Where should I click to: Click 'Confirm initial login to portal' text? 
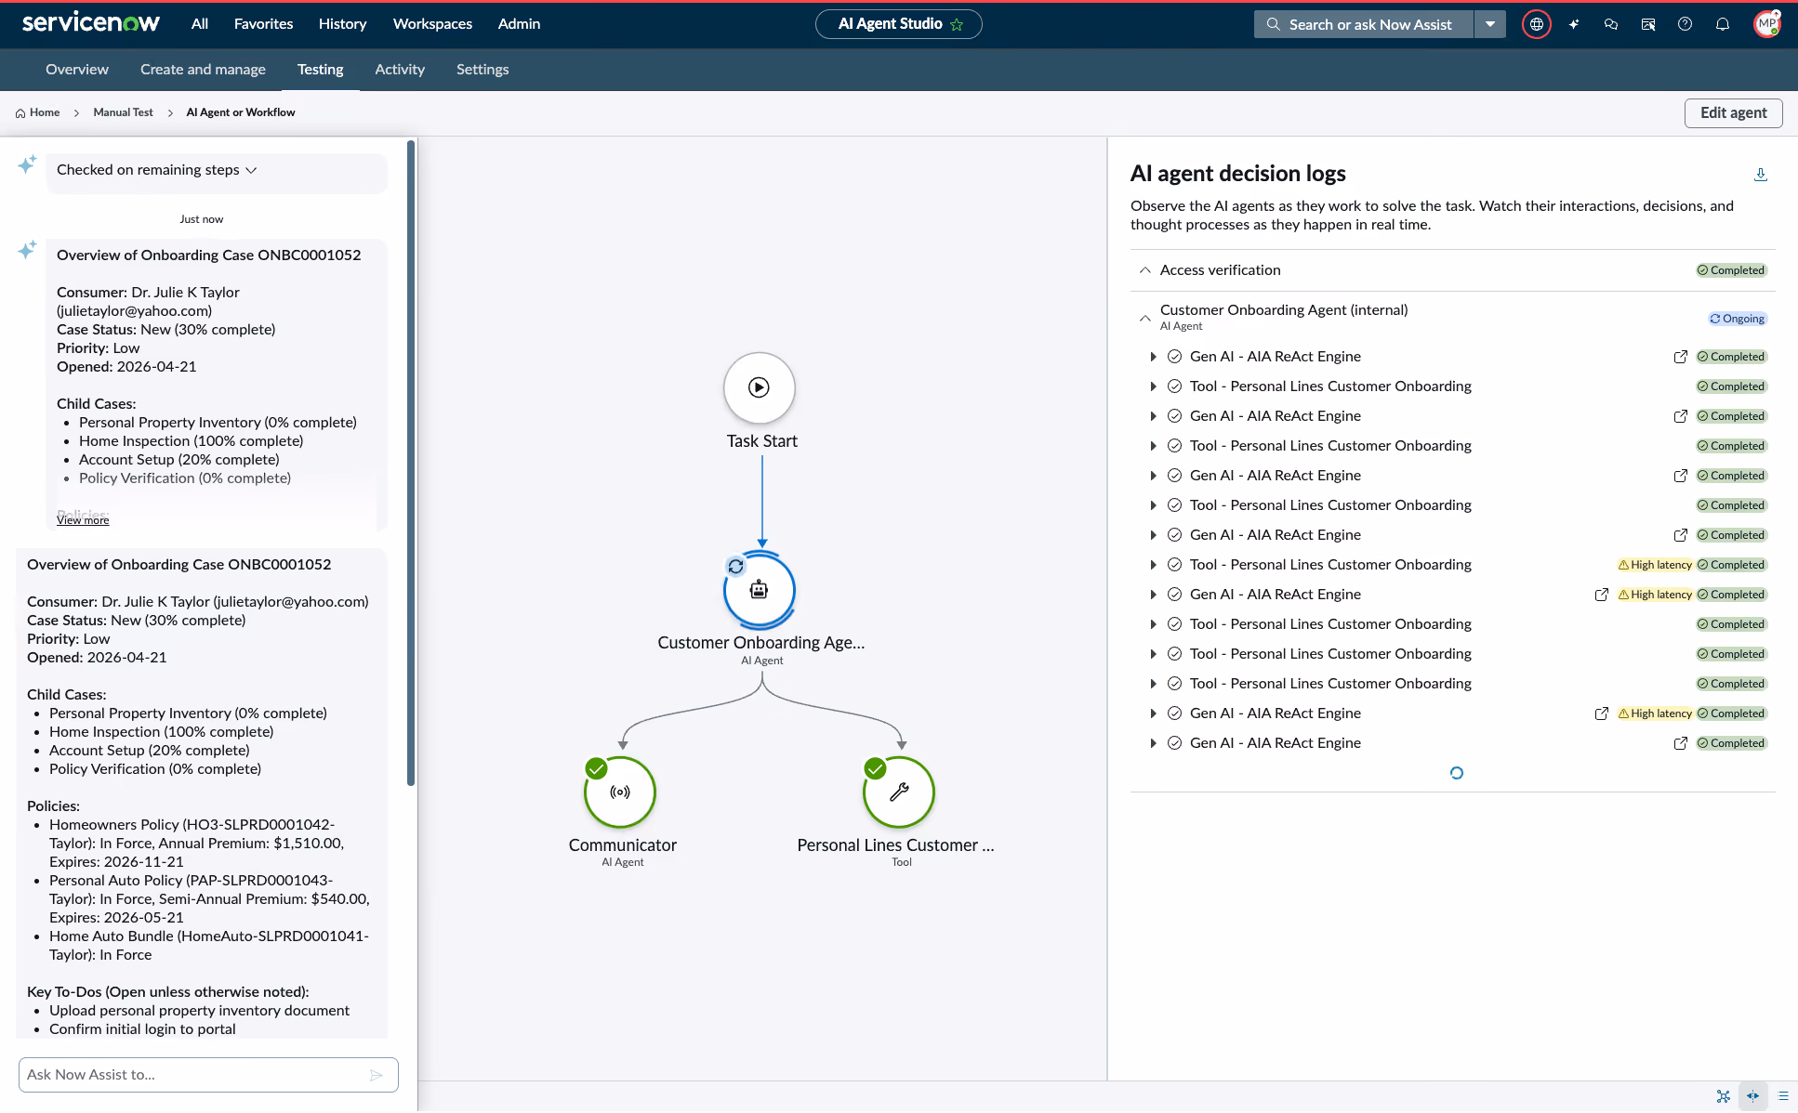pyautogui.click(x=142, y=1029)
